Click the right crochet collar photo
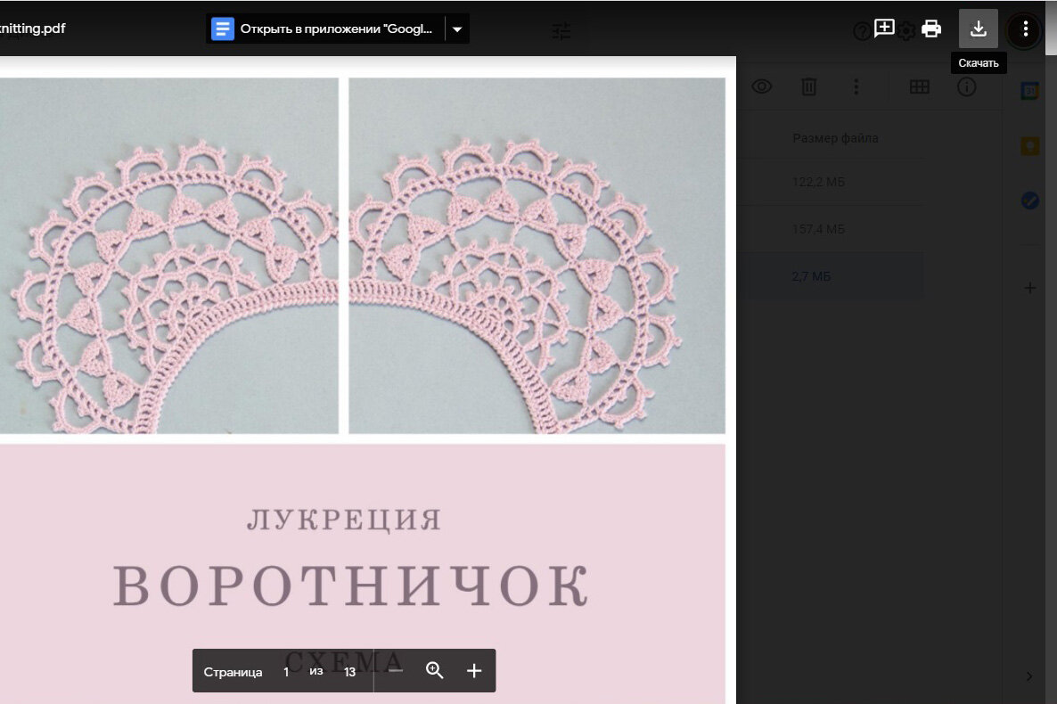Image resolution: width=1057 pixels, height=704 pixels. point(537,256)
